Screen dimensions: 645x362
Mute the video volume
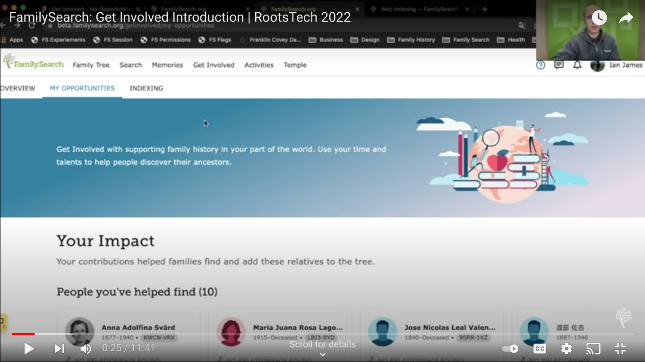[x=86, y=349]
